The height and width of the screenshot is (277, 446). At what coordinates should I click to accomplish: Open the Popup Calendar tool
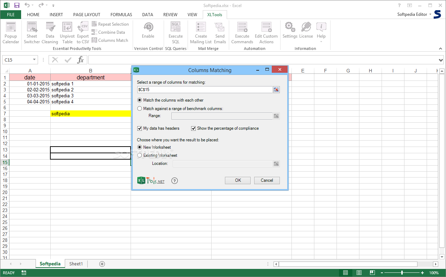(x=11, y=33)
